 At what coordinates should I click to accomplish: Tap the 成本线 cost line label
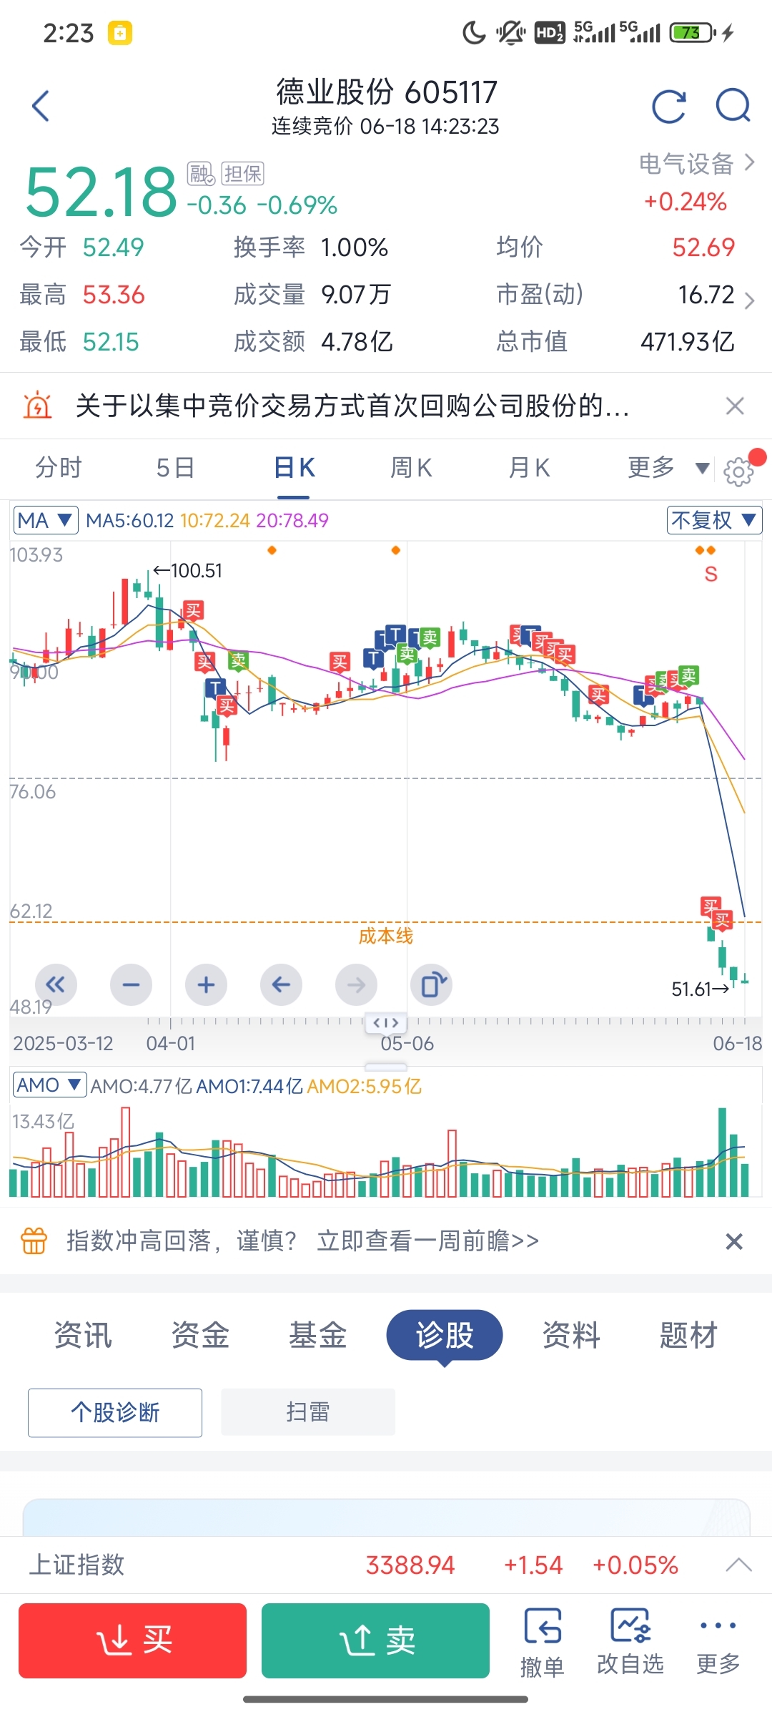(x=386, y=936)
